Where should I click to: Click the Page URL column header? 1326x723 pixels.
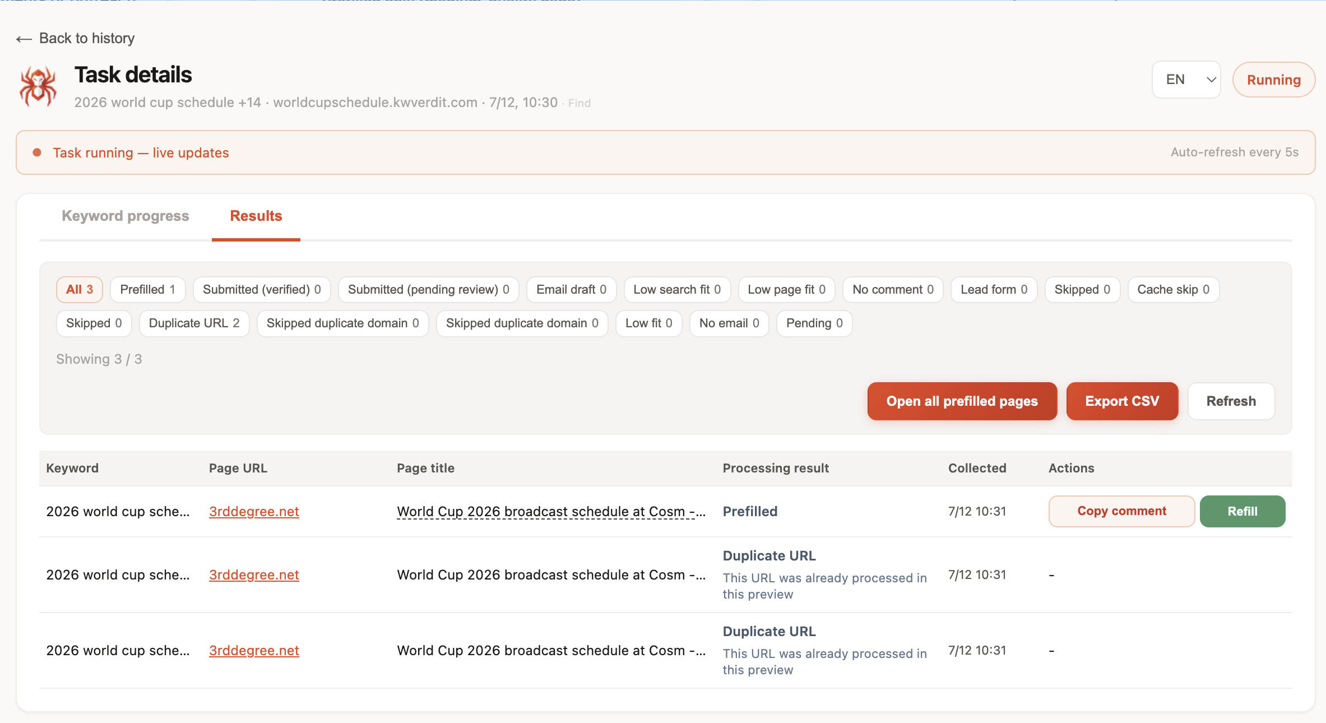pyautogui.click(x=238, y=468)
